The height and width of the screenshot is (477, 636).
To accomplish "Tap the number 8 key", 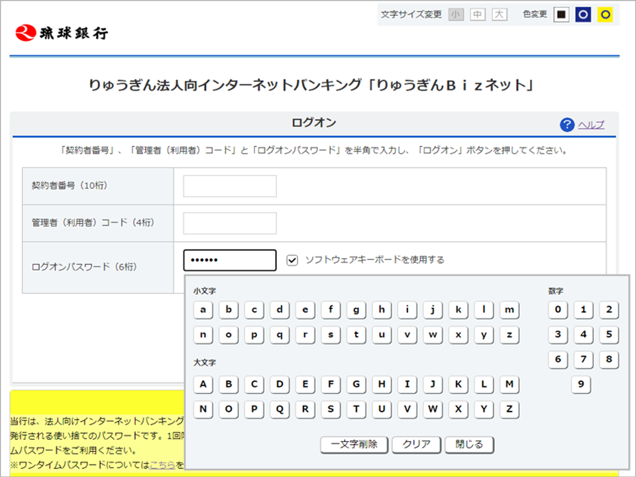I will [x=609, y=359].
